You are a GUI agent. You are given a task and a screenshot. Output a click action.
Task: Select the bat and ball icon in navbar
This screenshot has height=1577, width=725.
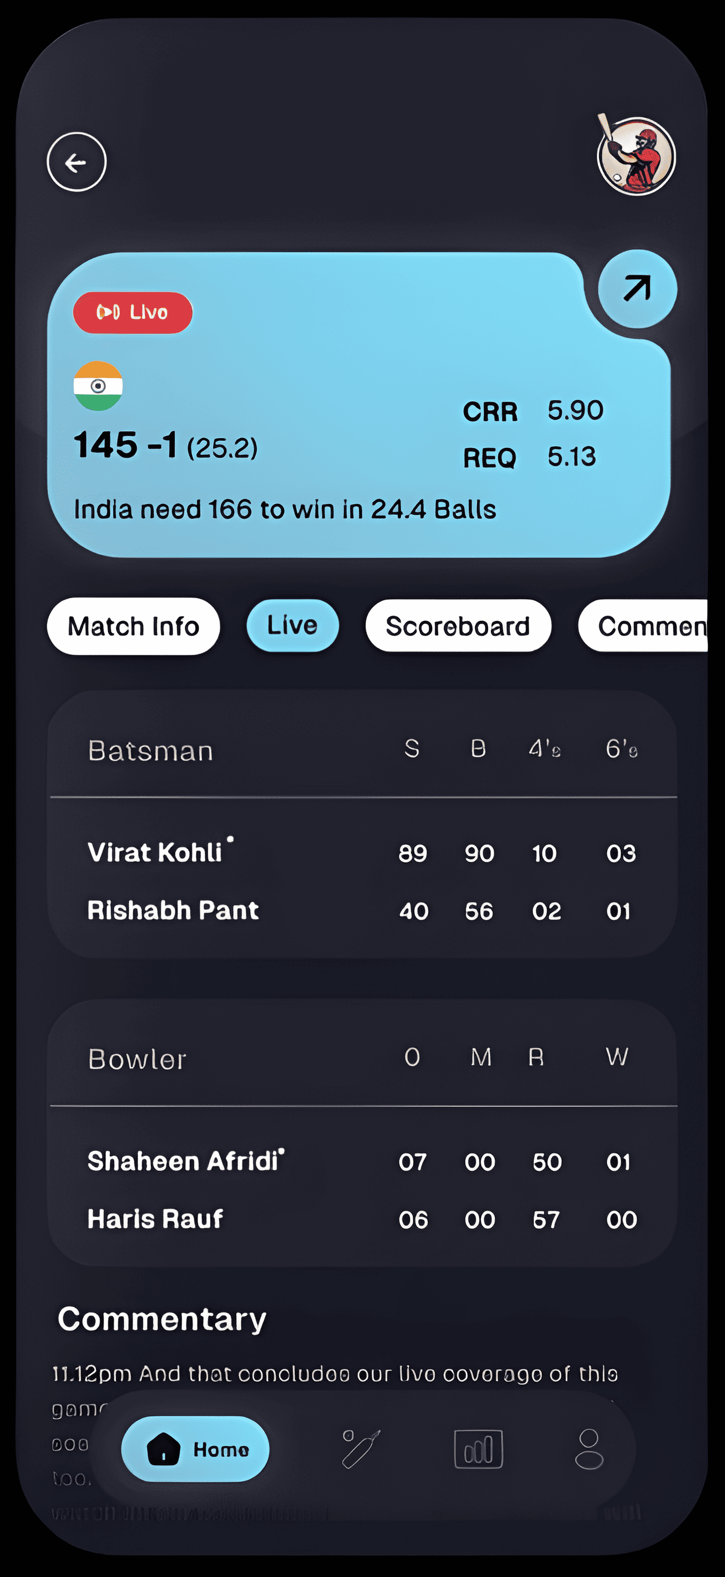coord(361,1449)
